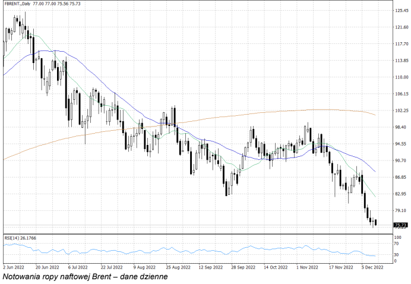Select the 2 Jun 2022 date label

14,268
